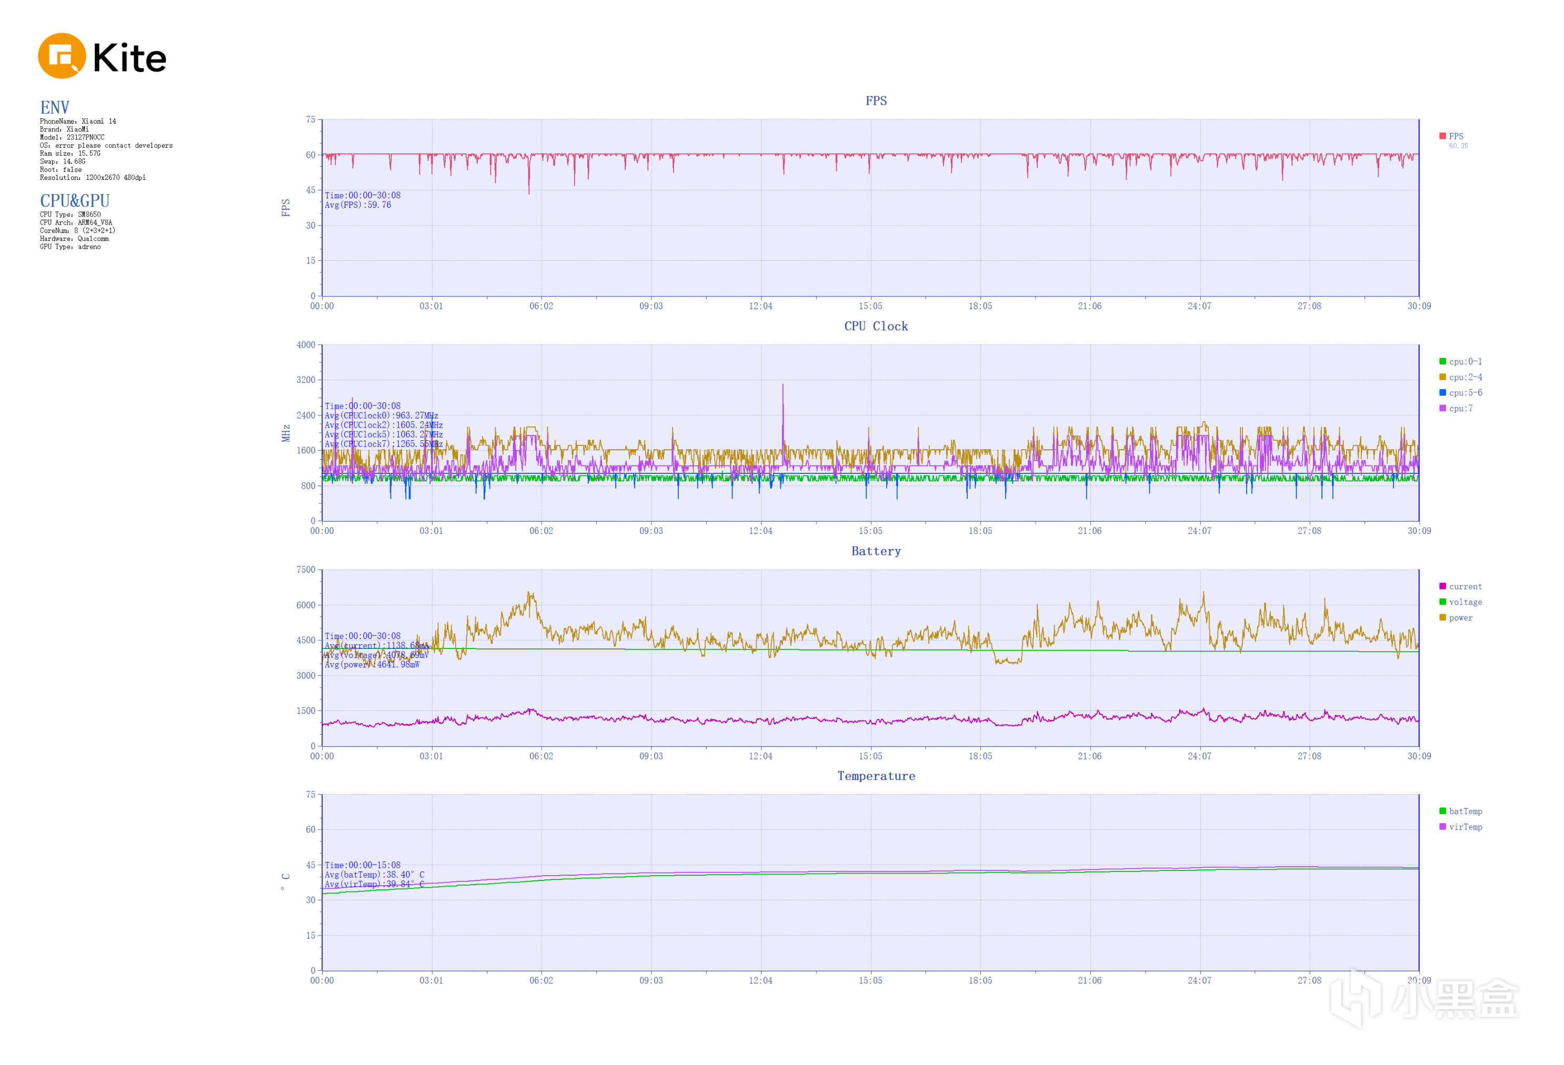
Task: Click the CPU Clock chart title
Action: click(x=876, y=326)
